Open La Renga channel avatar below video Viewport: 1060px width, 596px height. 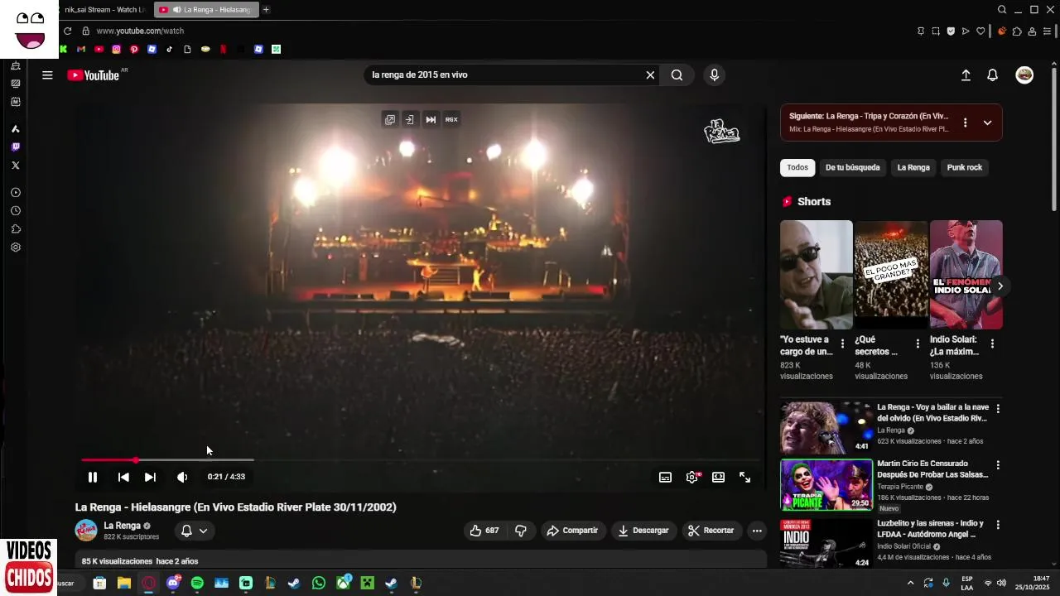point(86,531)
